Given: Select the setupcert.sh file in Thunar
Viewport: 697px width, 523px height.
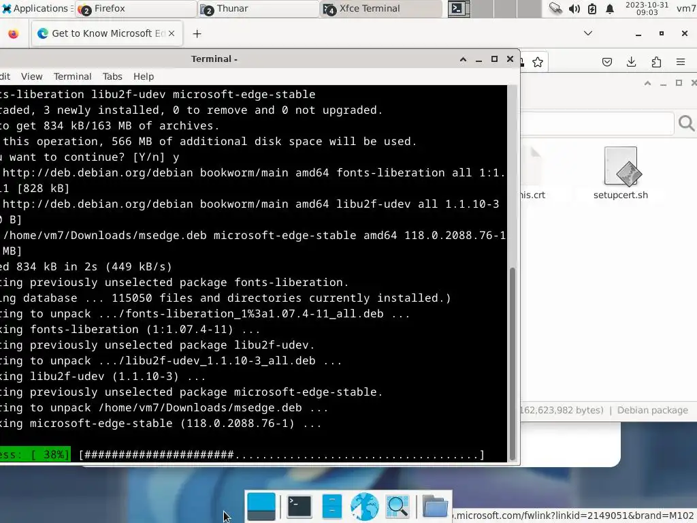Looking at the screenshot, I should [621, 174].
